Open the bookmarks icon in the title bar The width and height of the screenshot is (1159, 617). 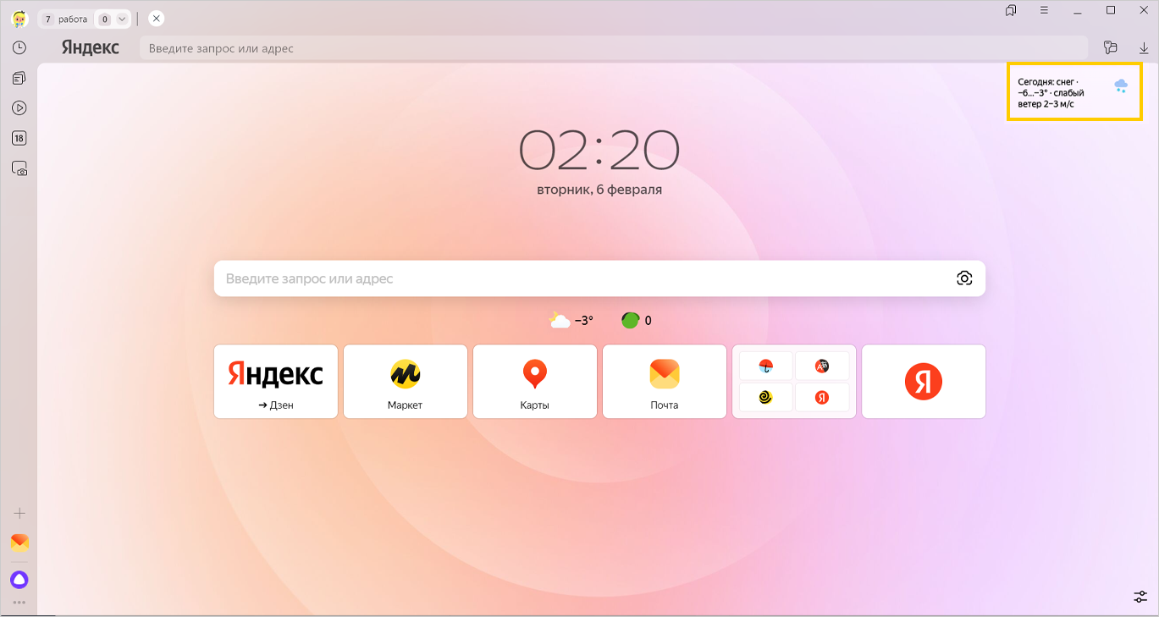(x=1011, y=11)
